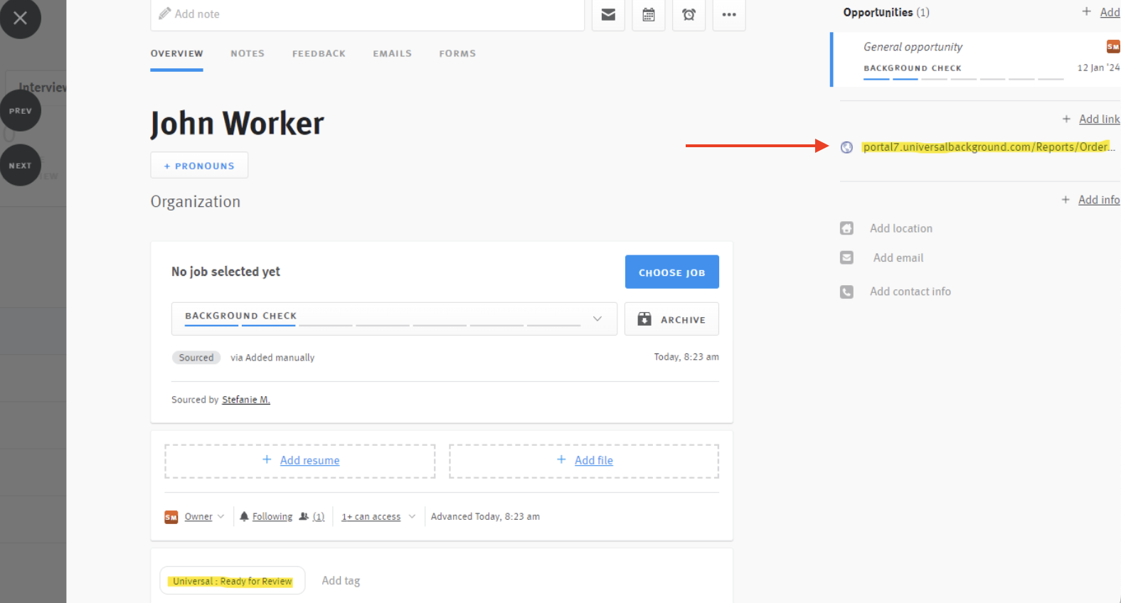Click Add info link
The height and width of the screenshot is (603, 1121).
pos(1098,200)
